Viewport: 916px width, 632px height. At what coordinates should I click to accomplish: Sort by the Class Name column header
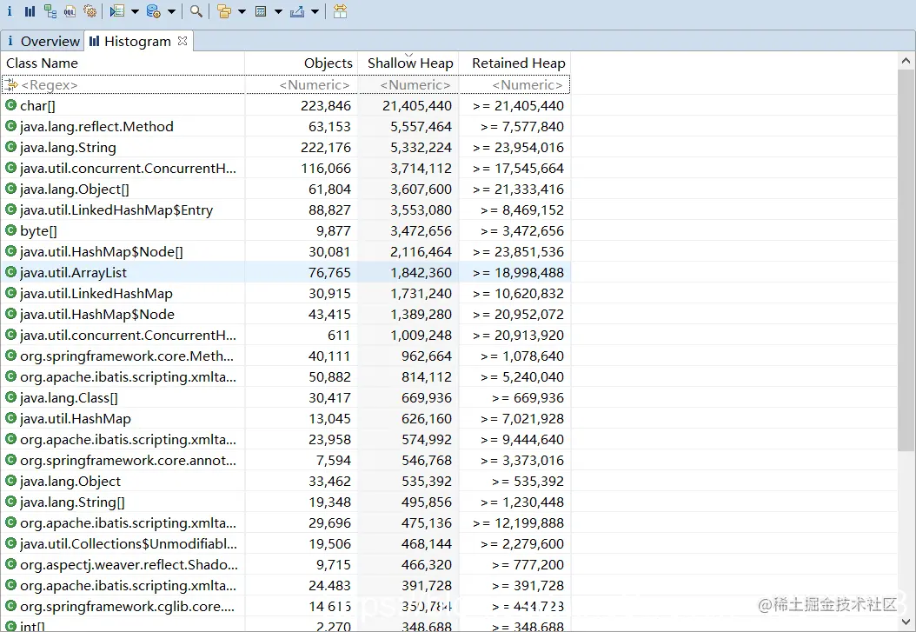point(123,63)
